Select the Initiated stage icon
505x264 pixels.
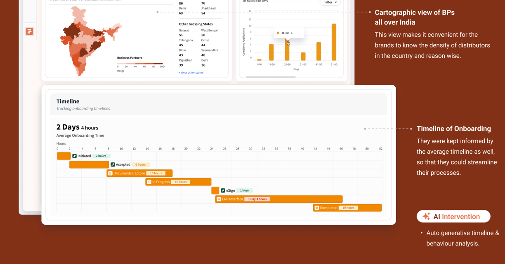[75, 156]
